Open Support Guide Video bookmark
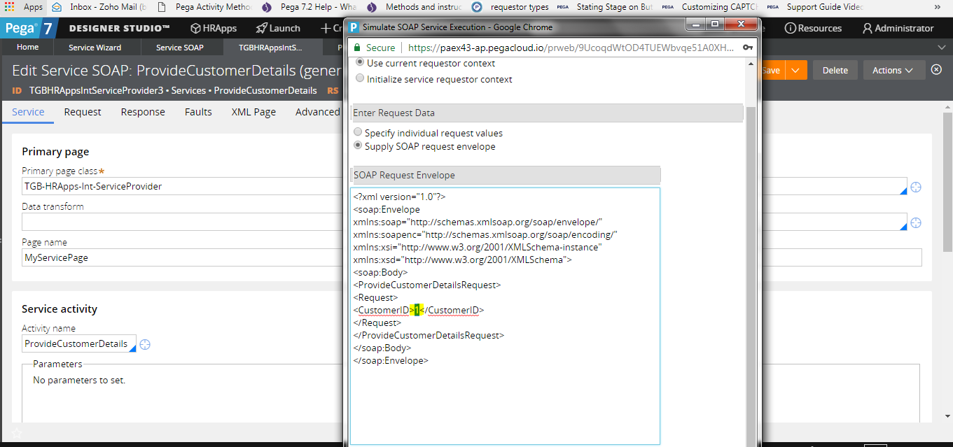 [x=815, y=7]
